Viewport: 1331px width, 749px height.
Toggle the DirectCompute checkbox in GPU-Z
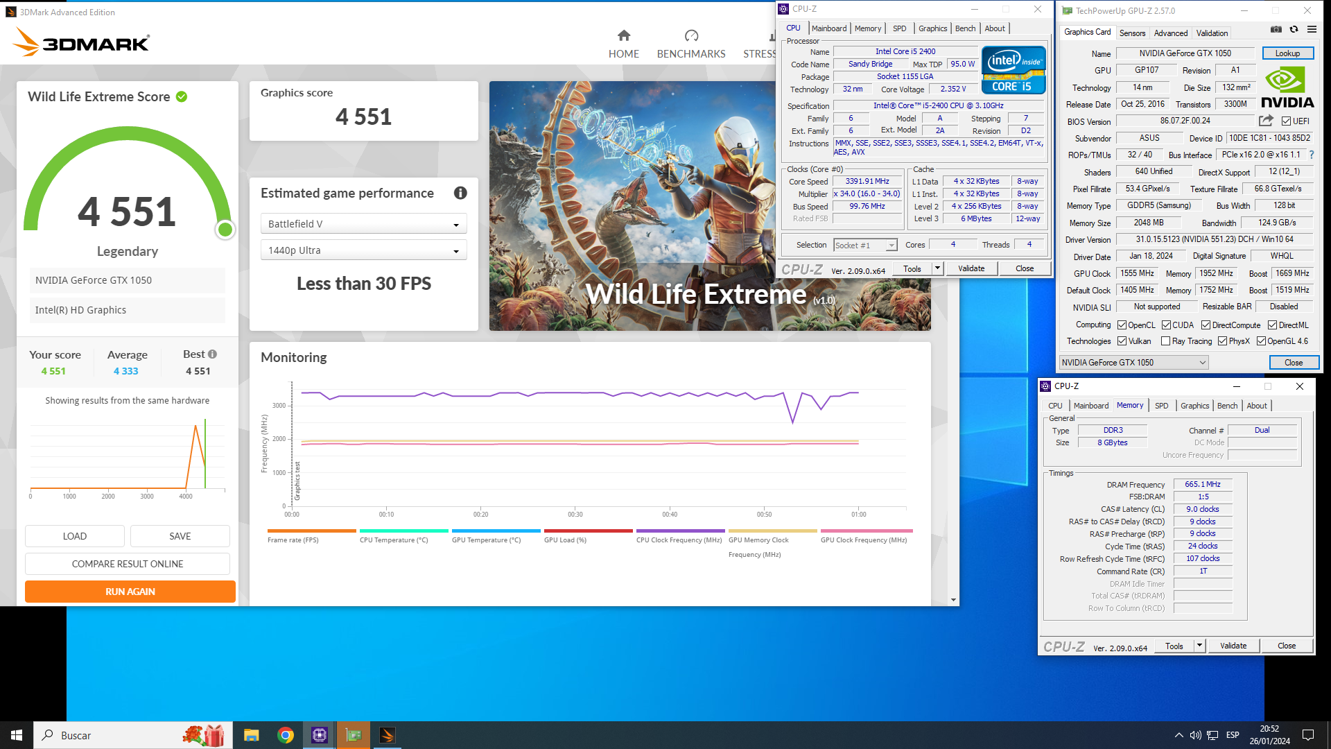point(1206,325)
